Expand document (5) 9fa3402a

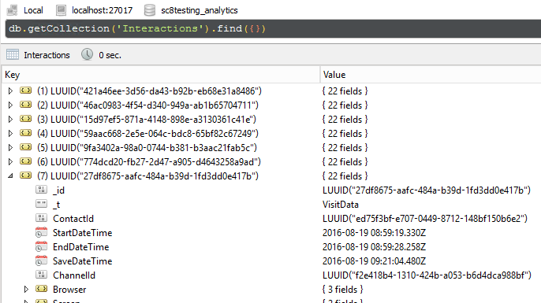pos(10,147)
